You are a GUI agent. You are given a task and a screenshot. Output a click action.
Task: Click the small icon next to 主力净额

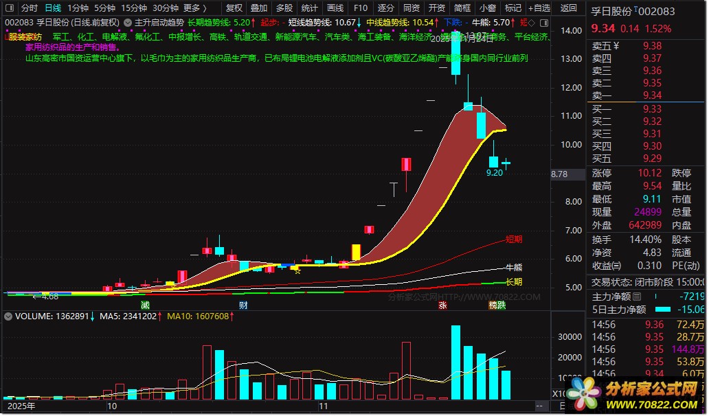point(637,297)
